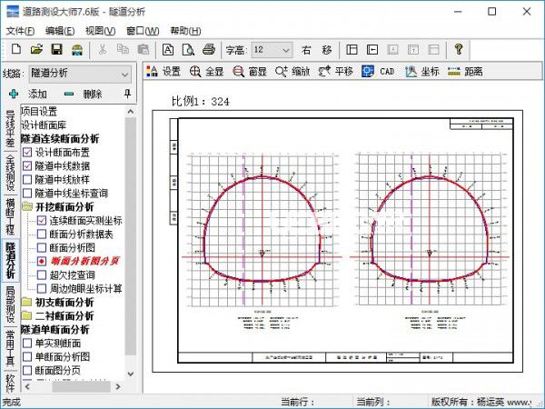This screenshot has height=409, width=545.
Task: Open the 窗口(W) menu
Action: (x=143, y=31)
